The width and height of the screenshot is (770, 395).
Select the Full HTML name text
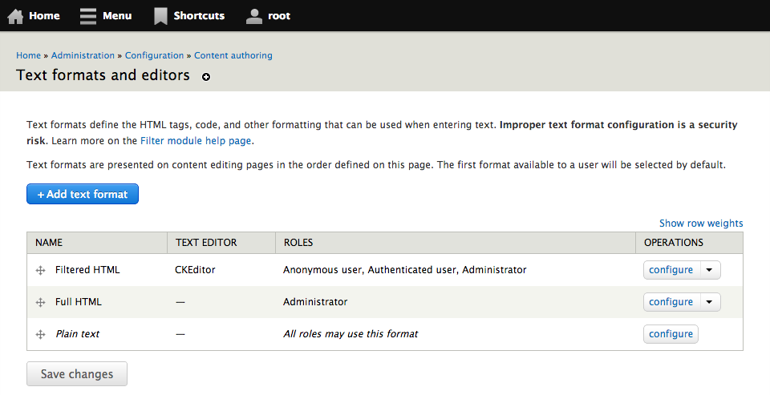(x=79, y=302)
